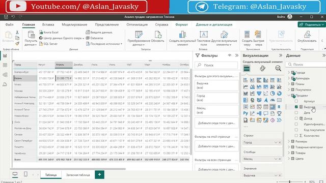
Task: Click the Save icon in title bar
Action: (x=6, y=17)
